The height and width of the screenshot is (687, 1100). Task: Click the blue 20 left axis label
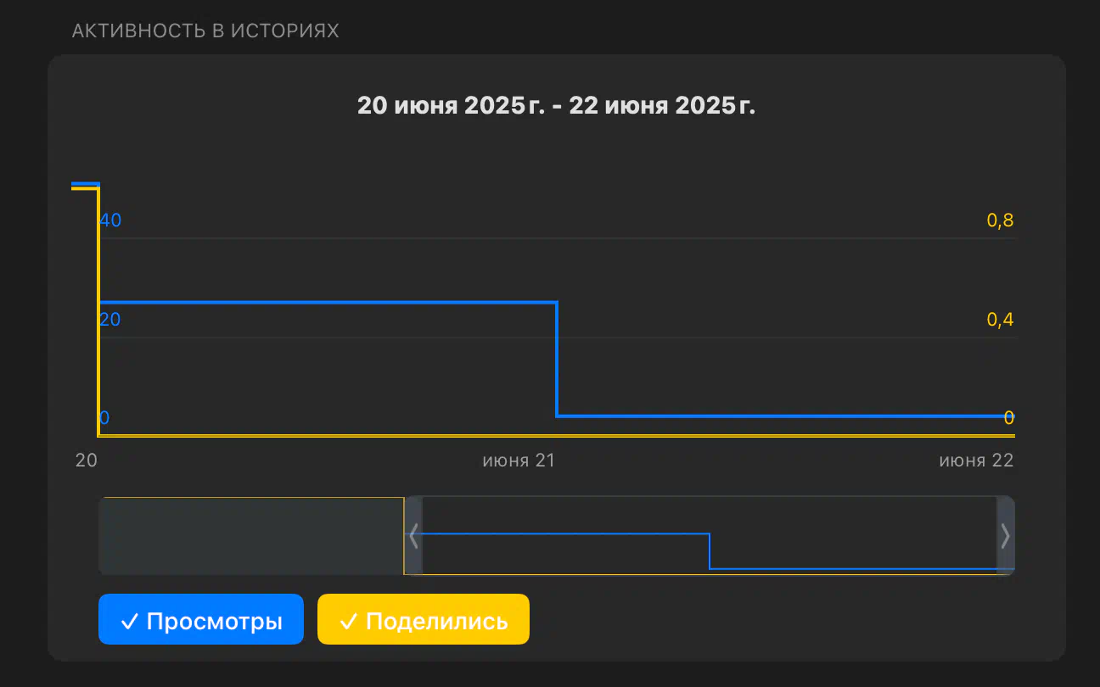[110, 320]
